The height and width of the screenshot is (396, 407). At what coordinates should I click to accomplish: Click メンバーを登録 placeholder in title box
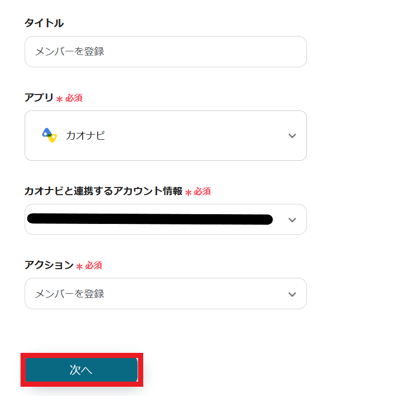[x=70, y=51]
